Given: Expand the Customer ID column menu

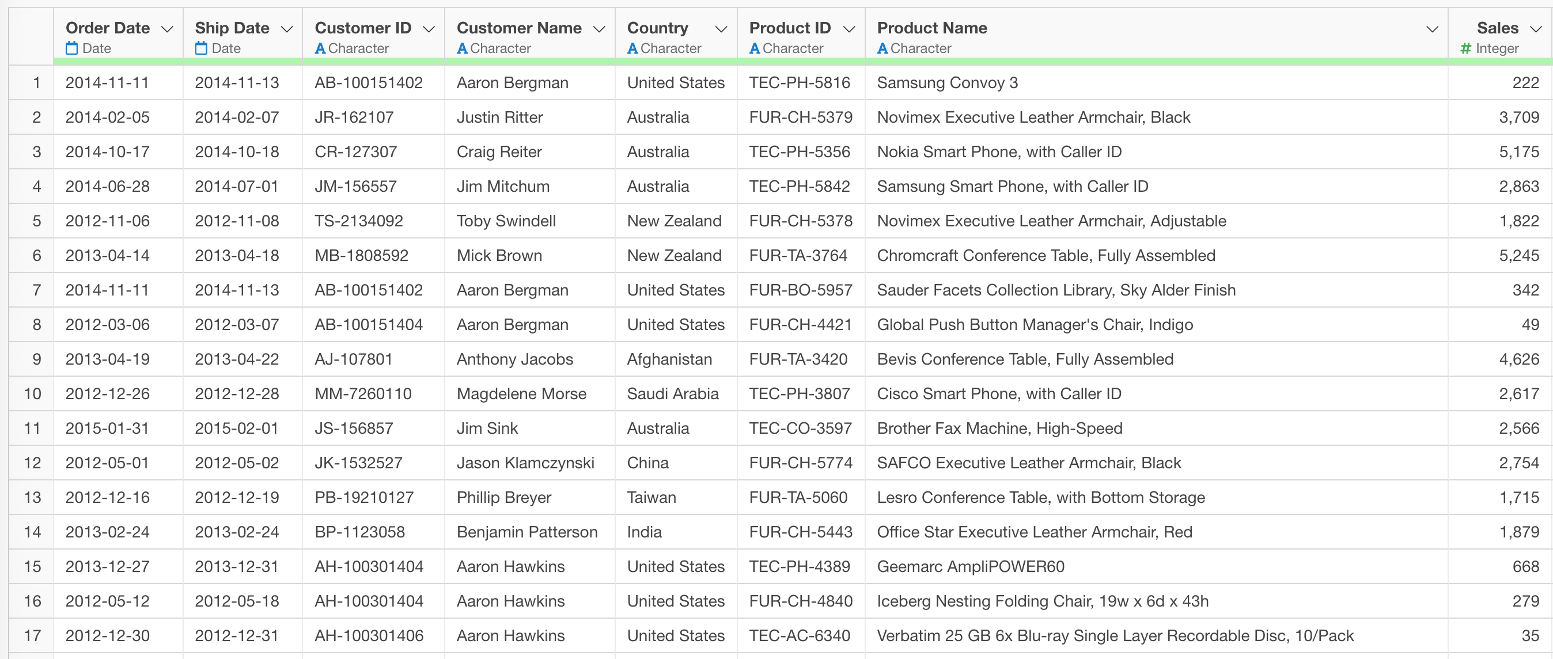Looking at the screenshot, I should [429, 29].
